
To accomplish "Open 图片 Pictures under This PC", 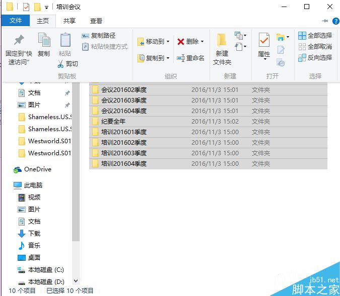I will coord(29,210).
